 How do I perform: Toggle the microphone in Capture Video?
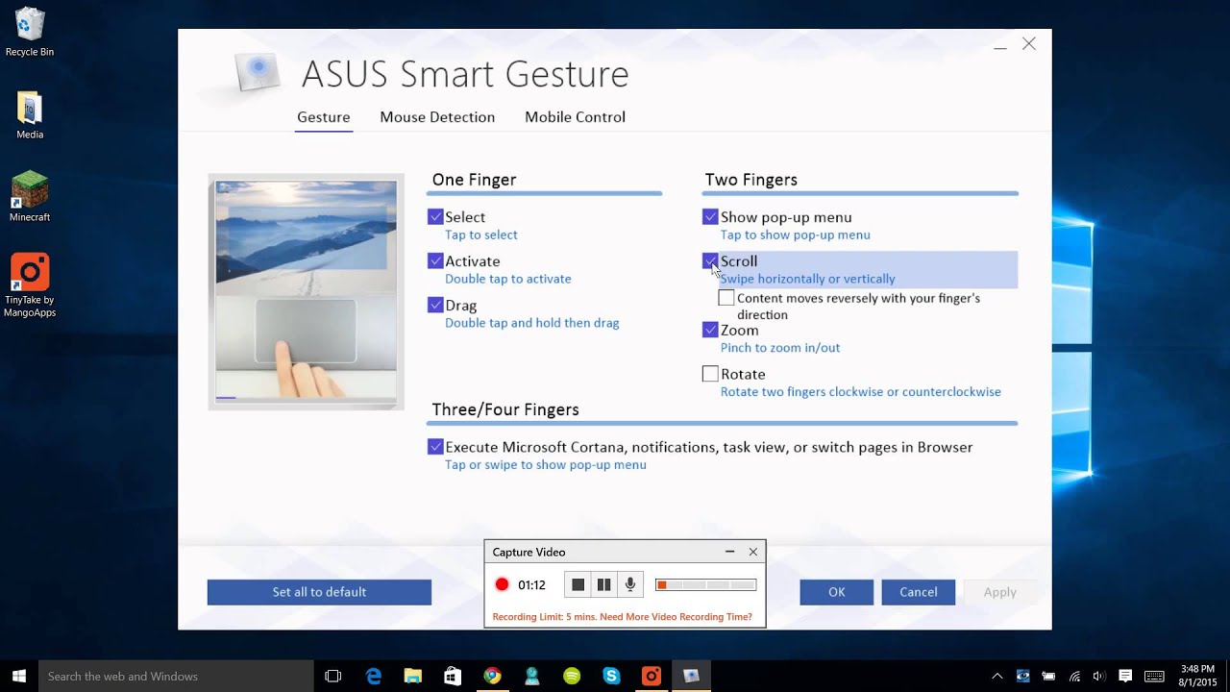(x=630, y=584)
